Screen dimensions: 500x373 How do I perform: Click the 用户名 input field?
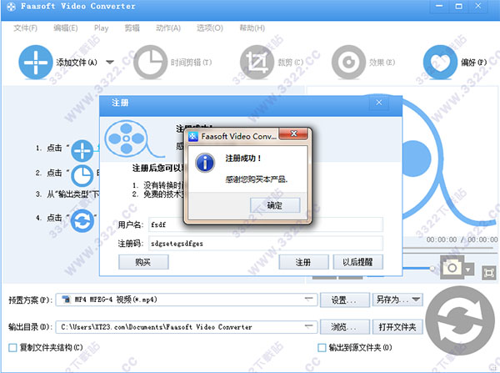coord(266,224)
